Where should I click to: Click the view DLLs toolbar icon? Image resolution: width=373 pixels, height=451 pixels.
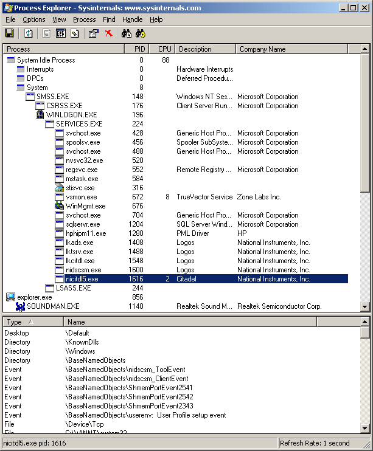(x=60, y=33)
